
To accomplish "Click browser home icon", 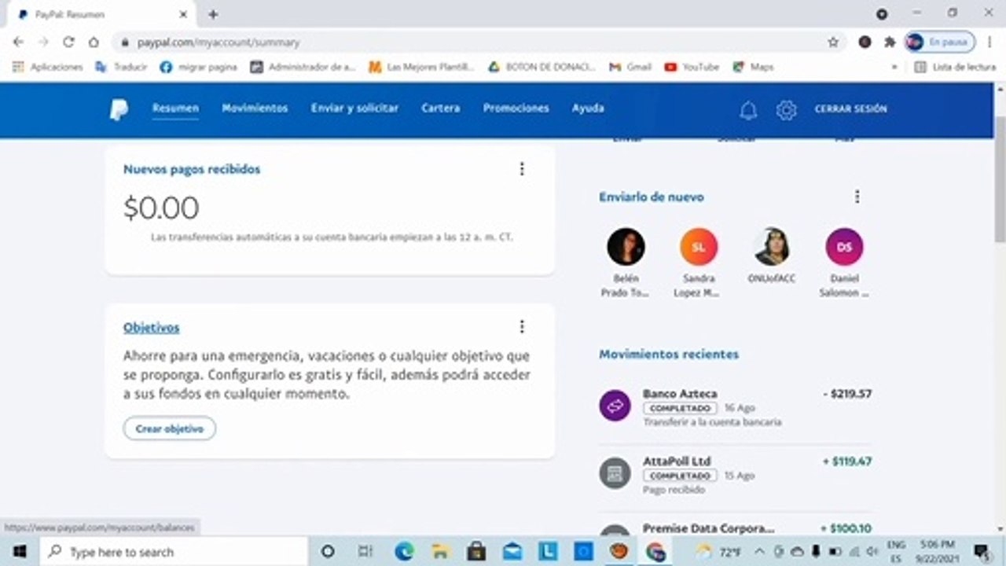I will tap(94, 42).
